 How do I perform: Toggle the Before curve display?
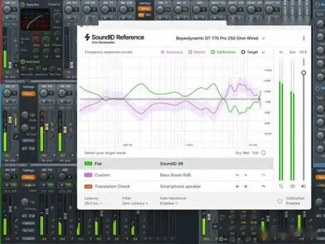click(197, 52)
